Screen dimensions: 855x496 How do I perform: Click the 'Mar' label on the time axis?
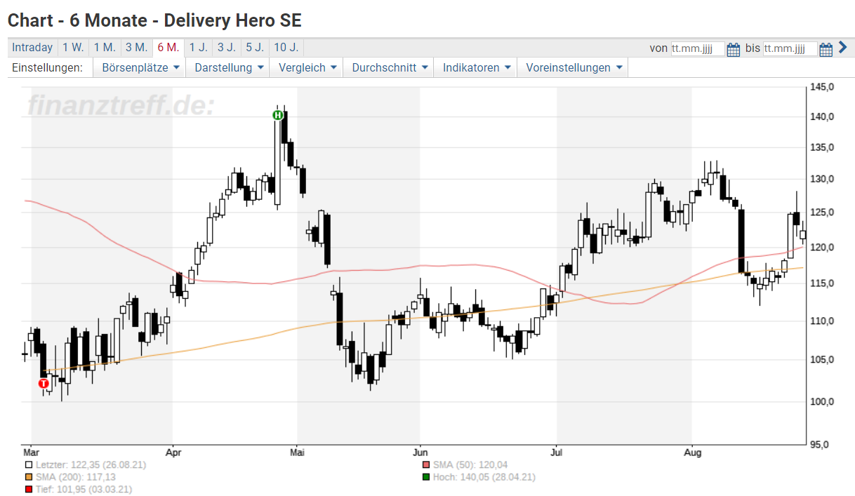[x=30, y=453]
